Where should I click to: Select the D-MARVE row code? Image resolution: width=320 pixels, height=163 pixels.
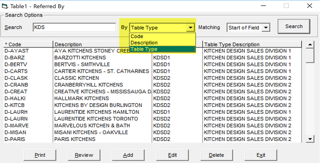pos(16,125)
